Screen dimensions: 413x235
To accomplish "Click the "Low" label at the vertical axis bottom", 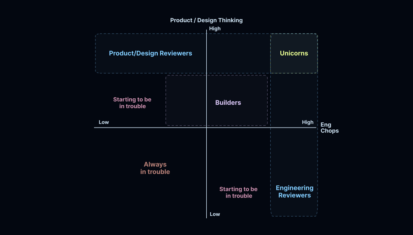I will point(215,214).
